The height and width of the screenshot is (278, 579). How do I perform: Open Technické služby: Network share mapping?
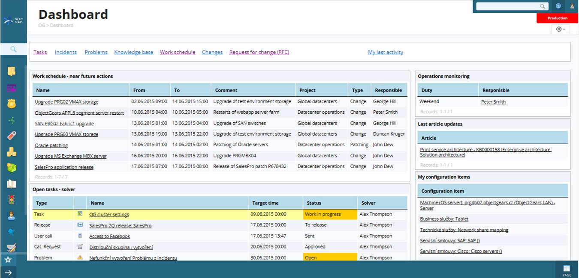click(x=464, y=230)
